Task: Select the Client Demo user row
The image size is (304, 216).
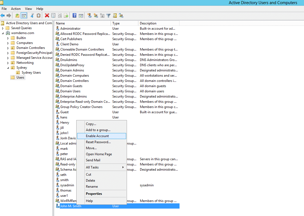Action: coord(117,44)
